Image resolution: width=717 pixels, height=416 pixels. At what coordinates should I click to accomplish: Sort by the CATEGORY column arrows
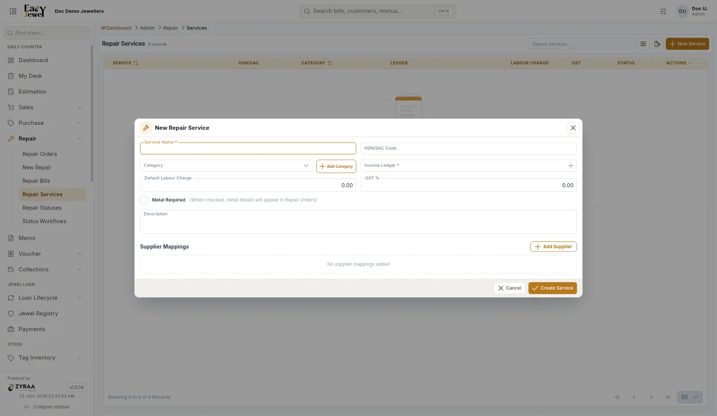(x=329, y=63)
